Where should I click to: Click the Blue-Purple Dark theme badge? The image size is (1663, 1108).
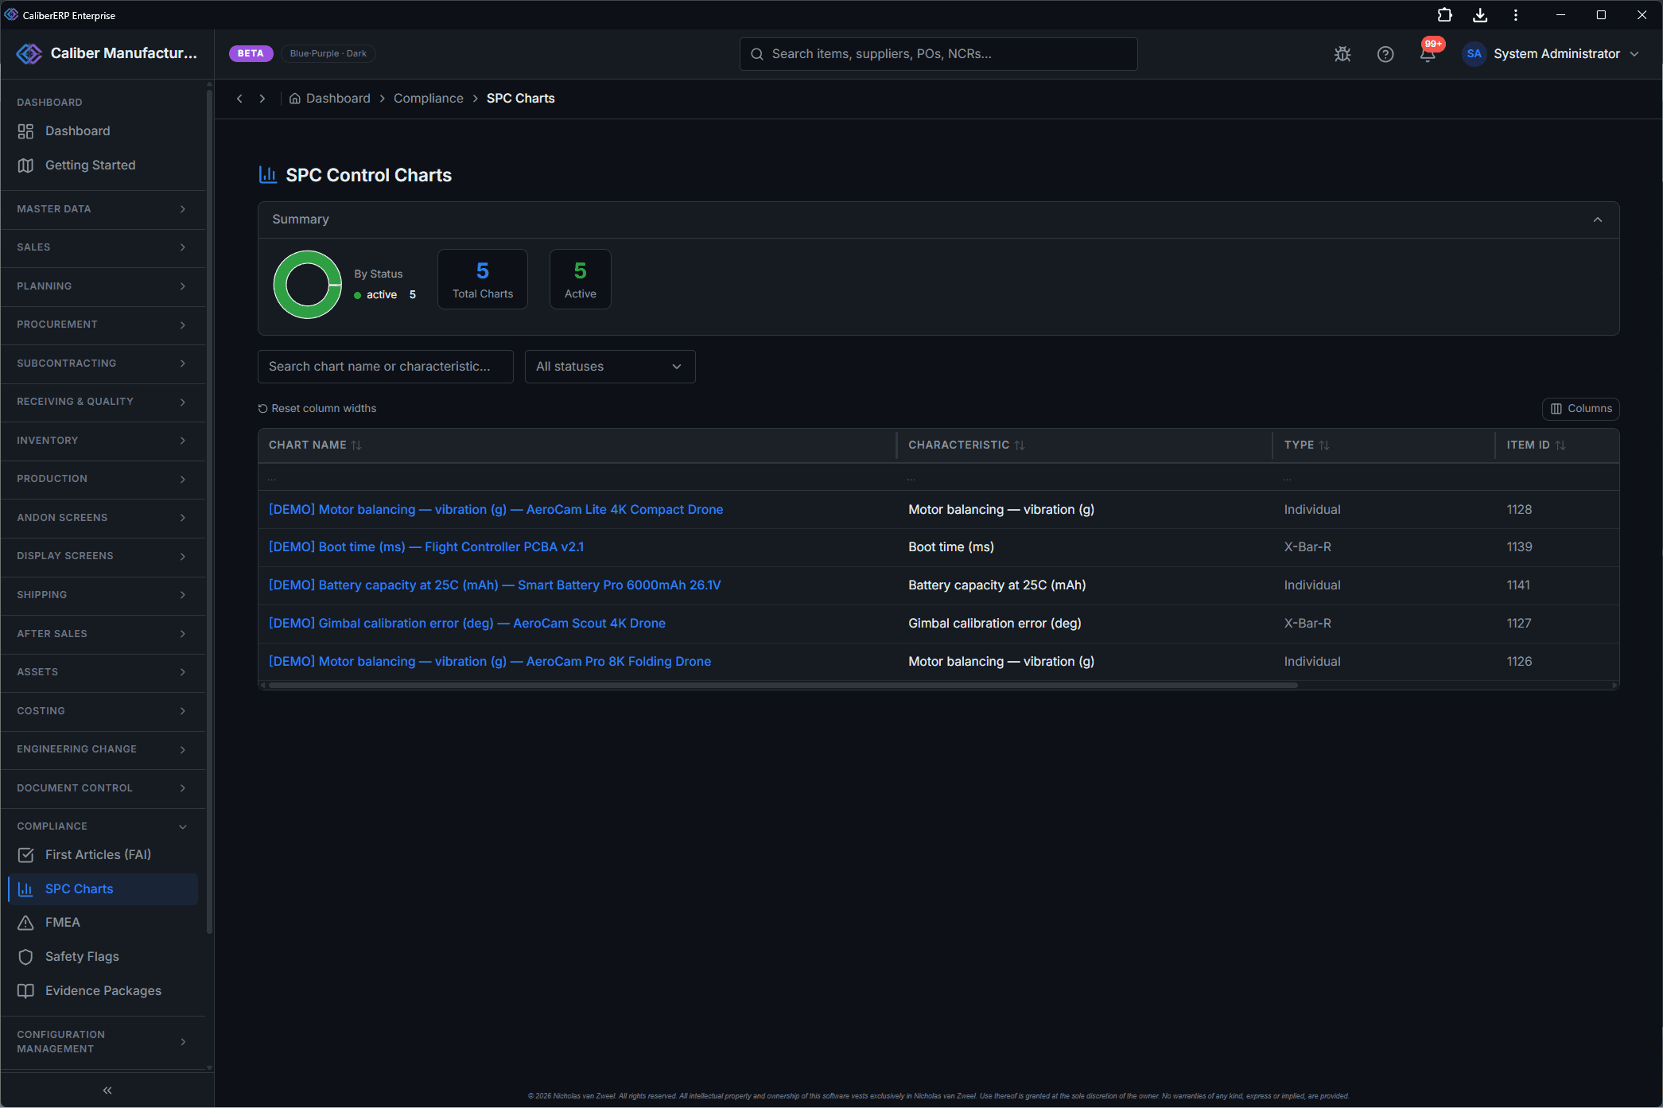328,54
